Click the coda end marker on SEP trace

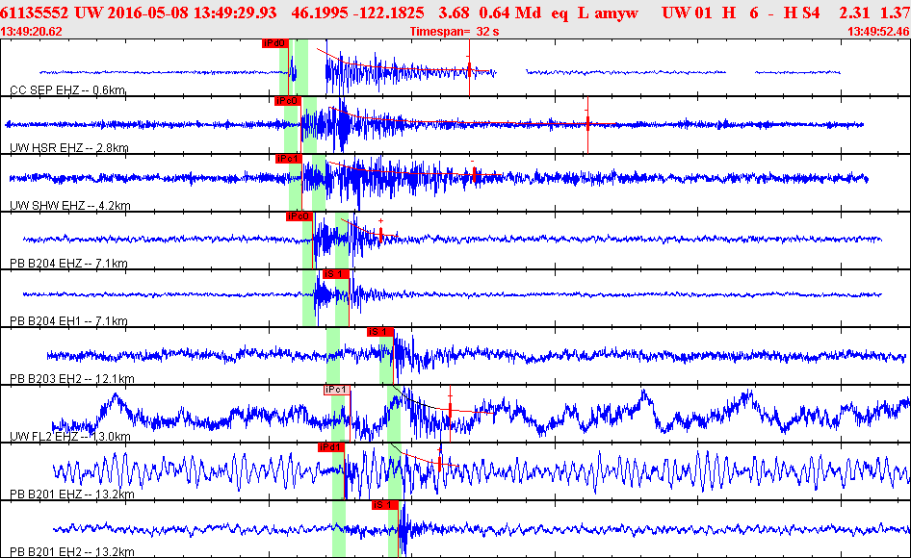click(469, 68)
